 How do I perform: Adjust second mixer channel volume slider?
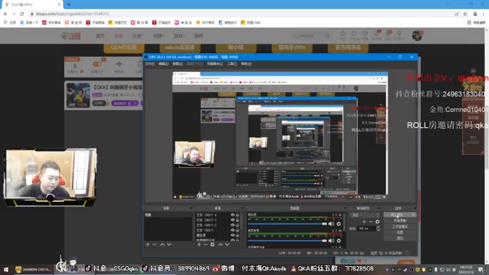287,241
